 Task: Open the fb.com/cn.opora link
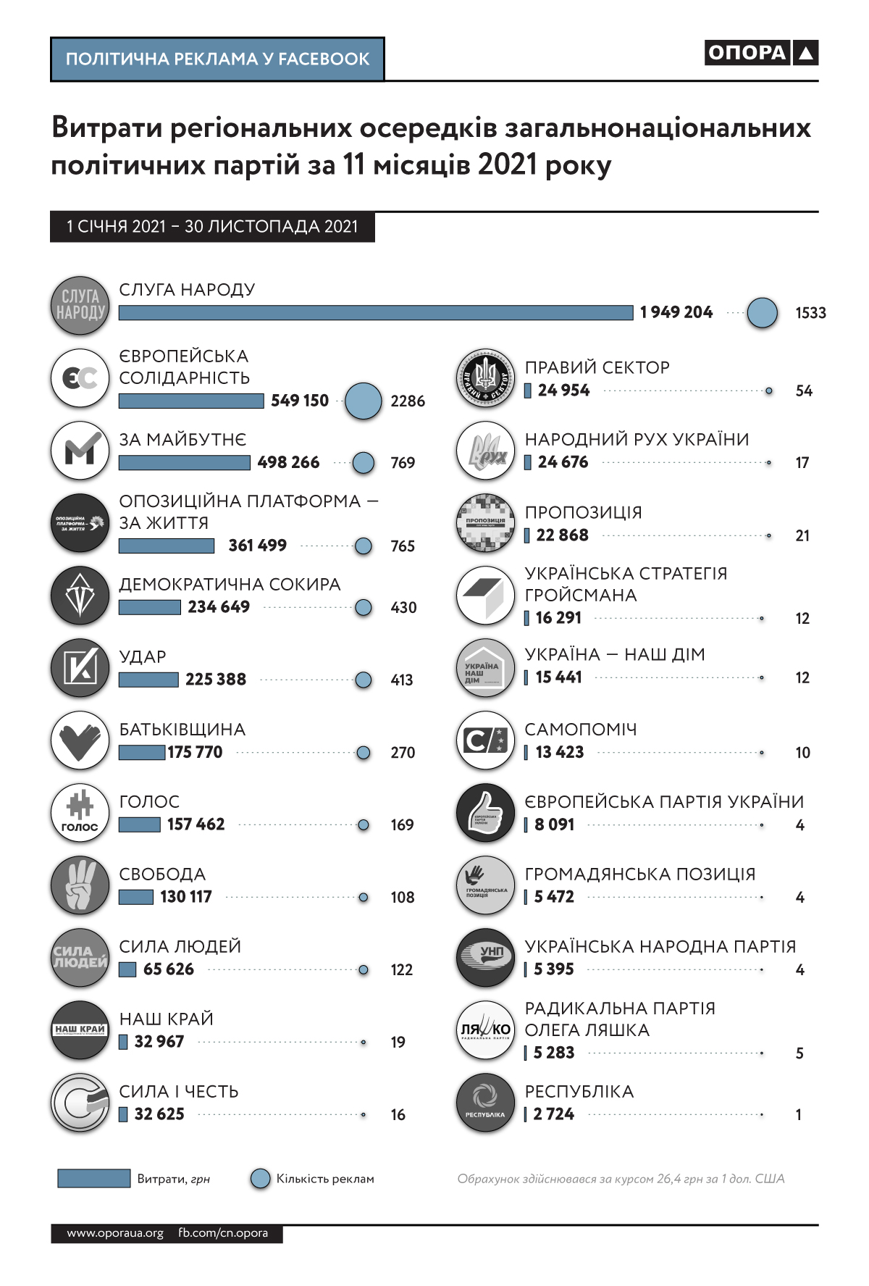pyautogui.click(x=223, y=1233)
